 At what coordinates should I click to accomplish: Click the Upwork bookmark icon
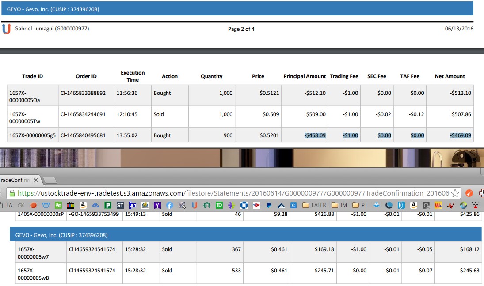tap(58, 205)
